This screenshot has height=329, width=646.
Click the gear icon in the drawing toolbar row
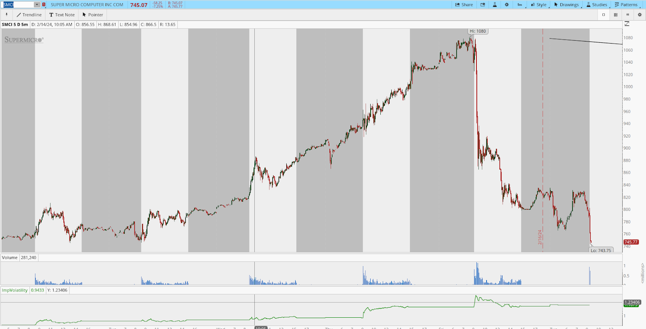click(x=640, y=15)
